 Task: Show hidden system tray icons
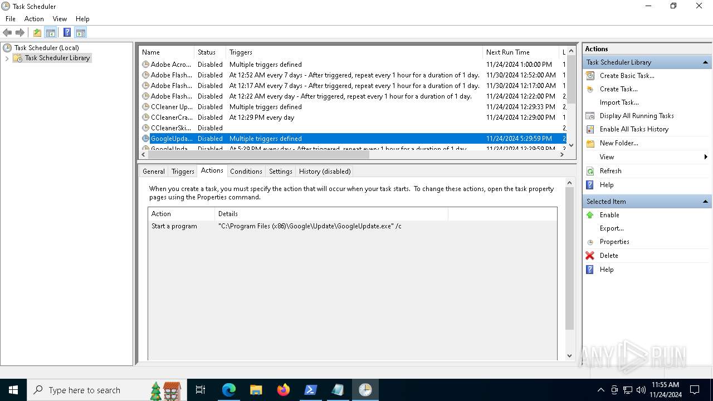(x=600, y=390)
